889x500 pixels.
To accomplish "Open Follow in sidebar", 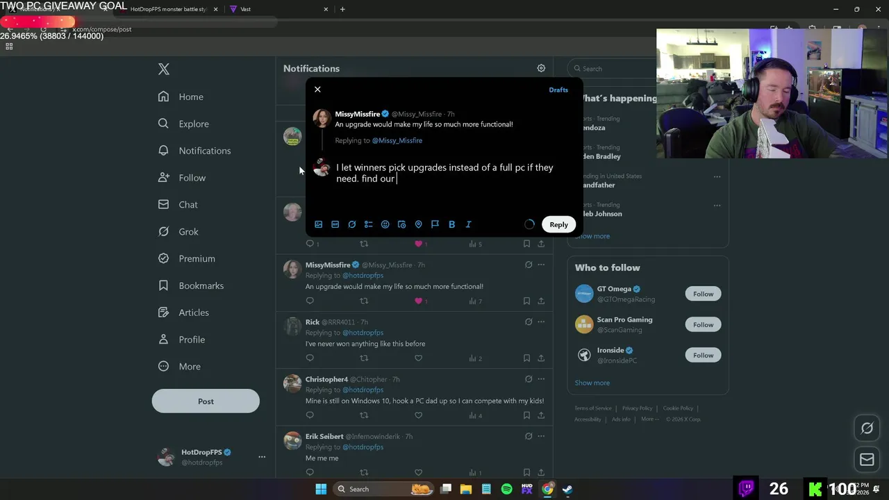I will [182, 178].
